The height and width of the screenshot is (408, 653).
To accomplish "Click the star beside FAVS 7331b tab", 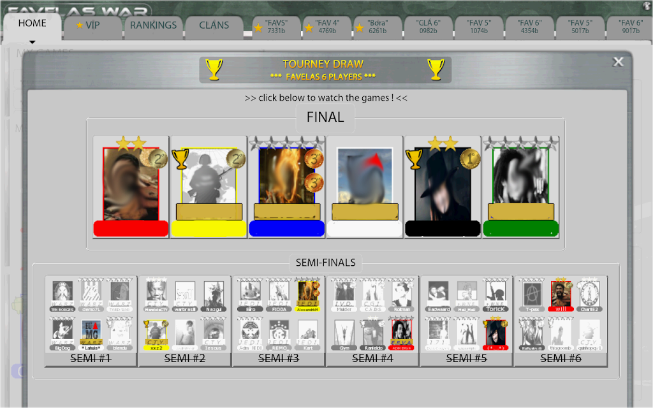I will coord(258,27).
